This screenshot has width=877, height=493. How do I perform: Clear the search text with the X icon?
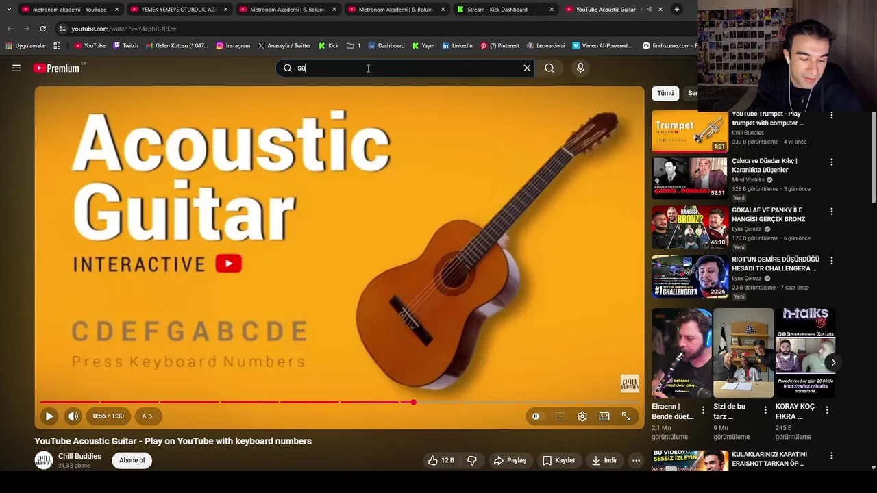(527, 68)
